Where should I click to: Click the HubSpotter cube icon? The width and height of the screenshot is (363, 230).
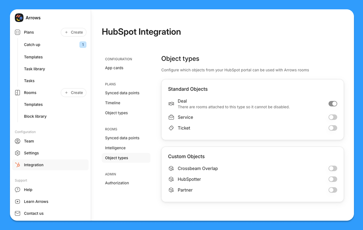tap(171, 179)
